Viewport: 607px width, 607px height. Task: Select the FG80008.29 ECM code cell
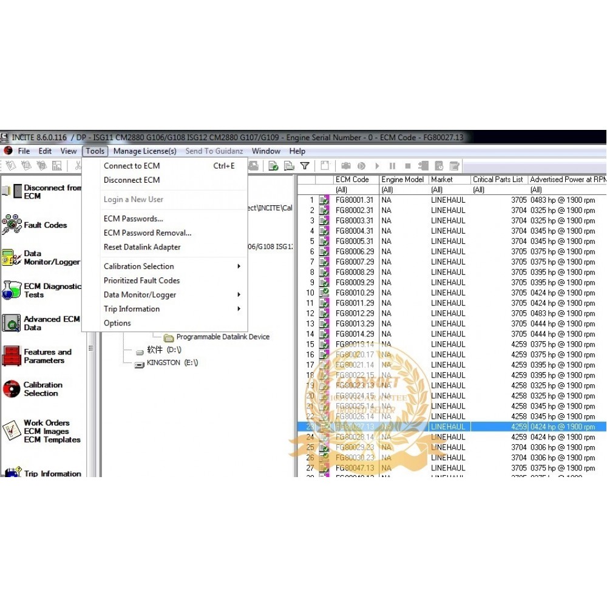354,272
